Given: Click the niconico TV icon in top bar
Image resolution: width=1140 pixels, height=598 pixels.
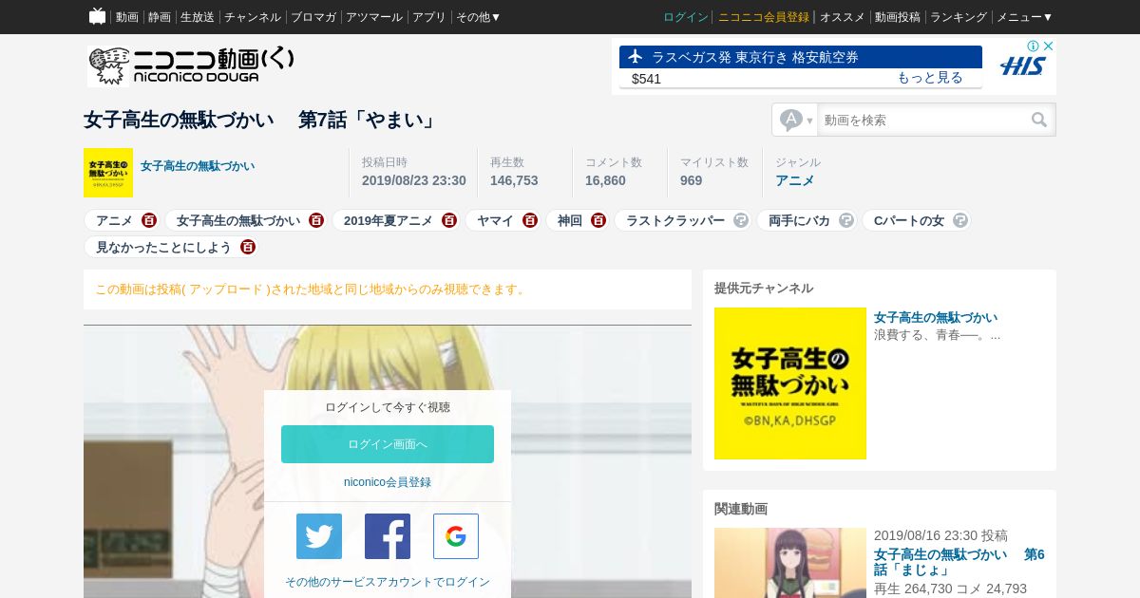Looking at the screenshot, I should 97,16.
